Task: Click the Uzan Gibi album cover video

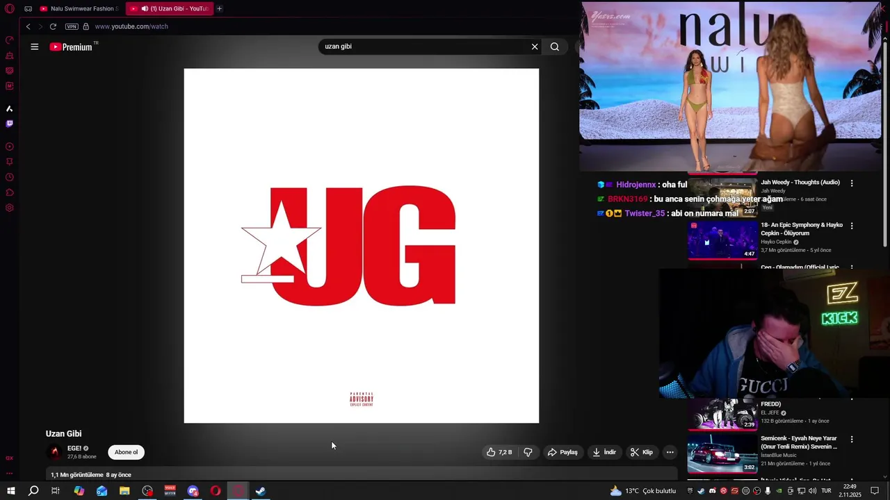Action: pos(362,246)
